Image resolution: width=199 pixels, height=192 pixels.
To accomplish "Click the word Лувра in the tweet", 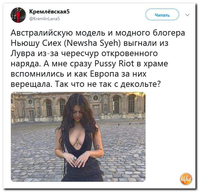I will pos(23,53).
